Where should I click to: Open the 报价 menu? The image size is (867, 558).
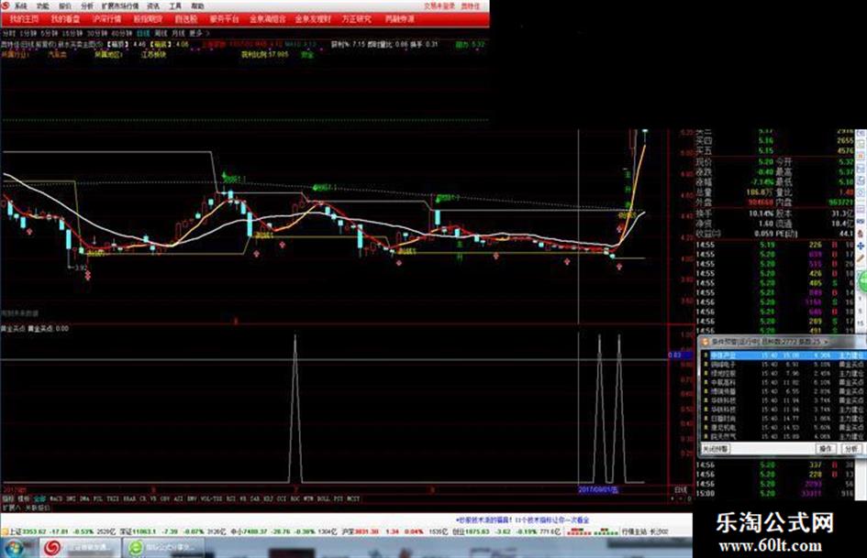click(65, 6)
